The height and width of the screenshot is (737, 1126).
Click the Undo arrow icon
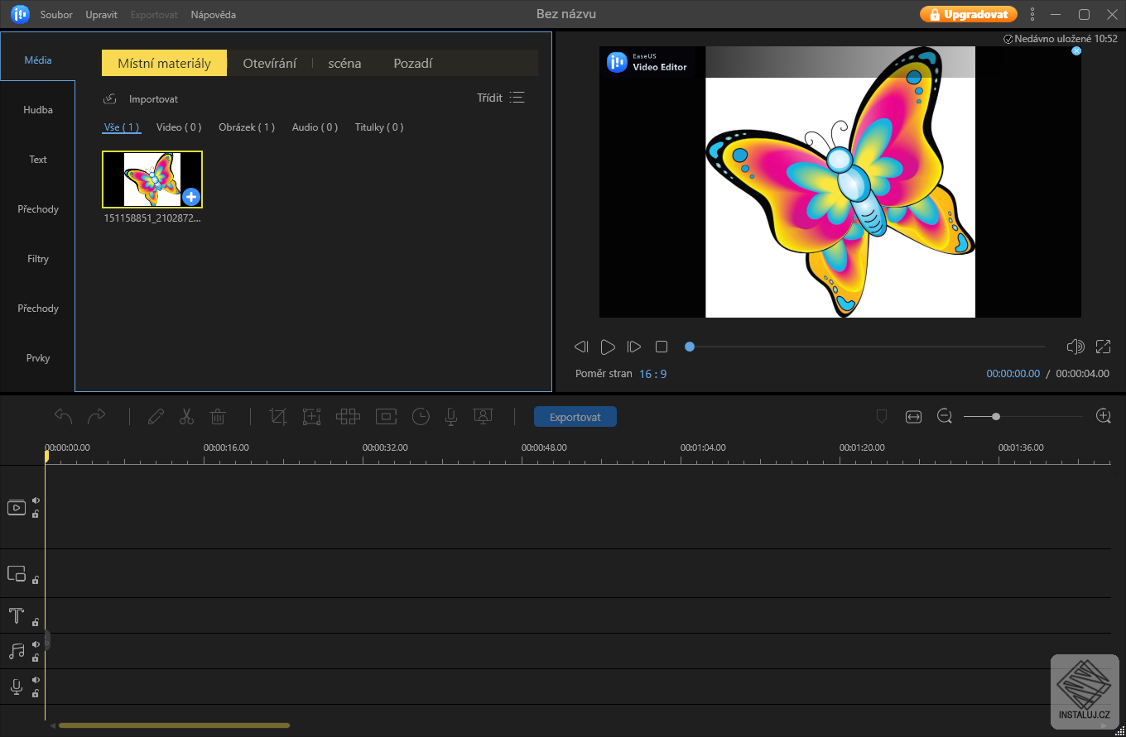tap(62, 416)
